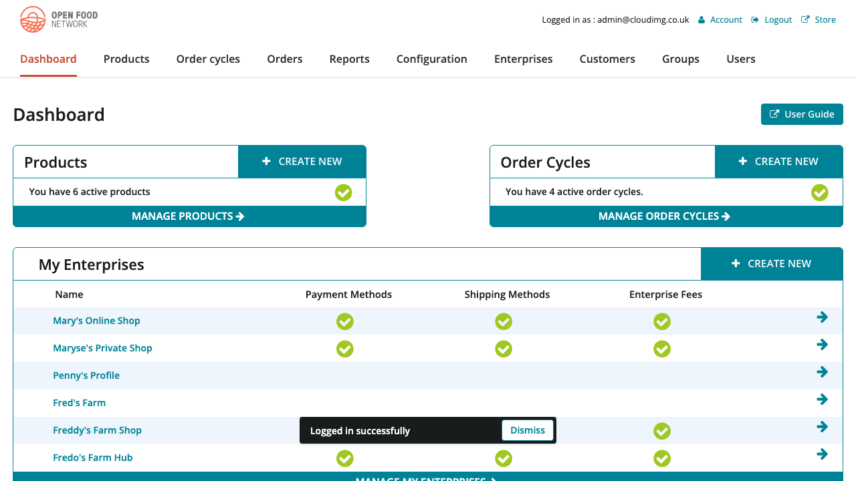Open arrow for Mary's Online Shop row
Viewport: 856px width, 481px height.
point(822,317)
